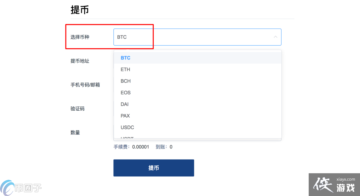Viewport: 360px width, 196px height.
Task: Click the 数量 label
Action: (x=75, y=132)
